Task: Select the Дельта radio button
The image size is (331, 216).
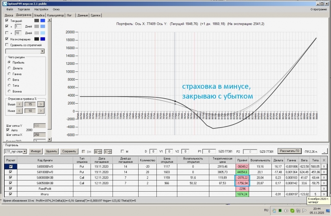Action: 9,68
